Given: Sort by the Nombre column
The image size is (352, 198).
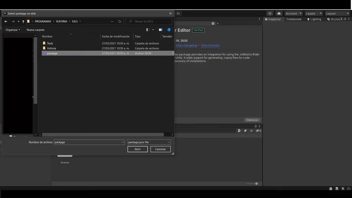Looking at the screenshot, I should pyautogui.click(x=47, y=36).
